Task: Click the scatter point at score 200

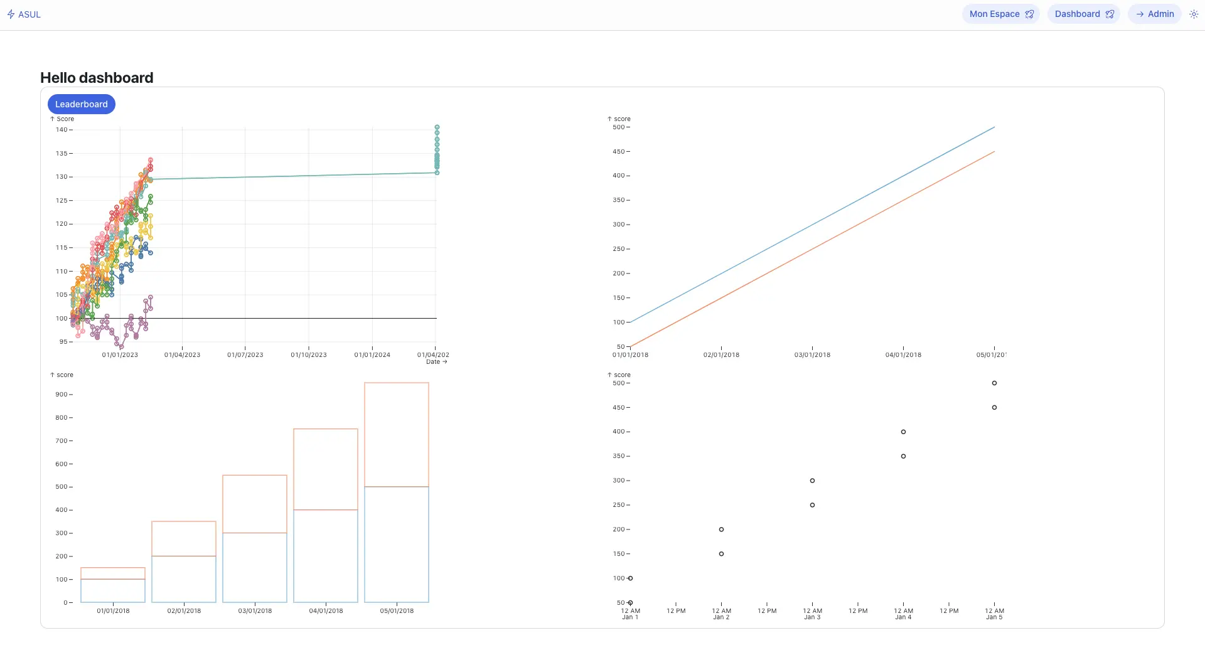Action: tap(721, 530)
